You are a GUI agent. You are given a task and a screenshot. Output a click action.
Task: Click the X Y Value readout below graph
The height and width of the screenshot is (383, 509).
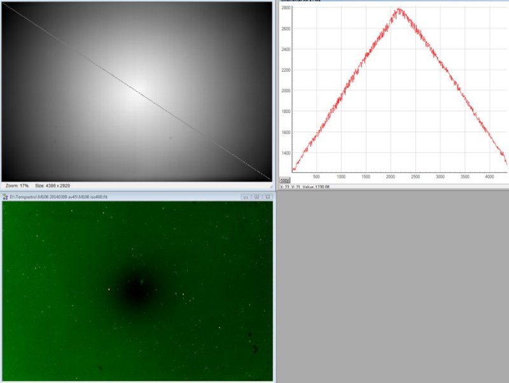click(305, 187)
